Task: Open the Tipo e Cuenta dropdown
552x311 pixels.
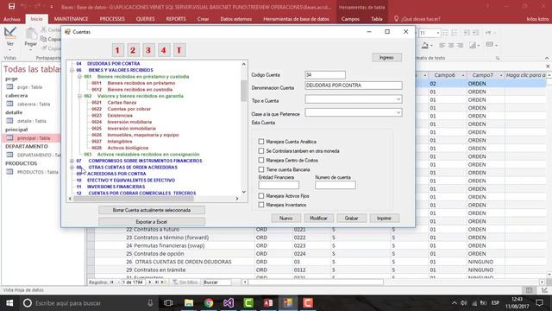Action: [398, 99]
